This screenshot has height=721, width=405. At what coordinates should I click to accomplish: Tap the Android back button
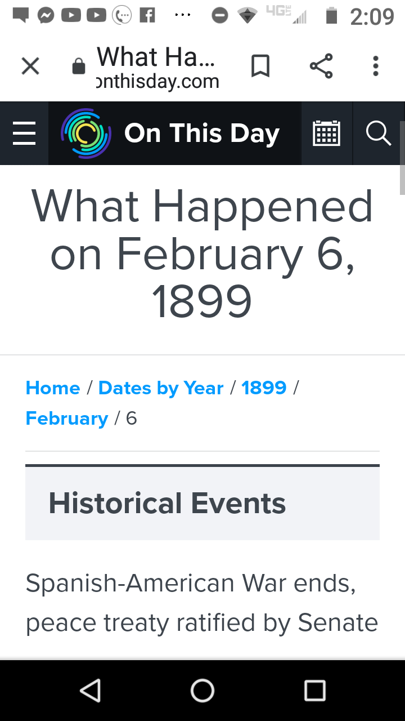point(90,690)
